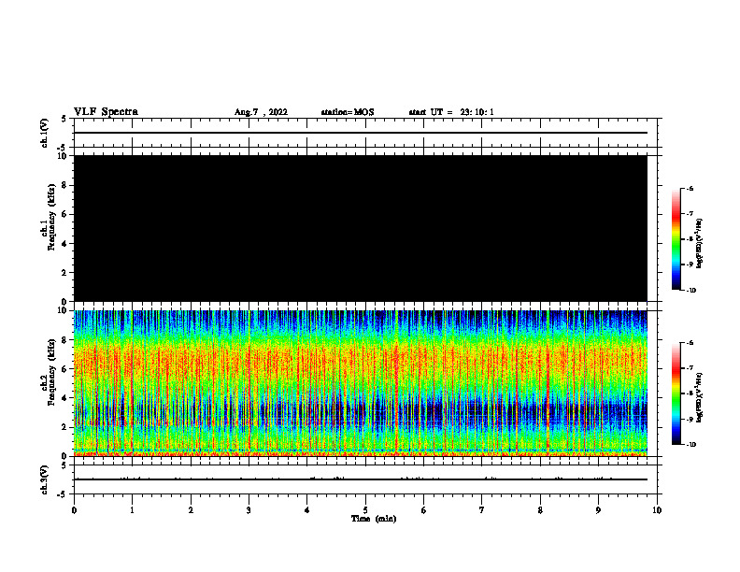Click the "-6" tick on upper color bar
The height and width of the screenshot is (572, 740).
[690, 188]
